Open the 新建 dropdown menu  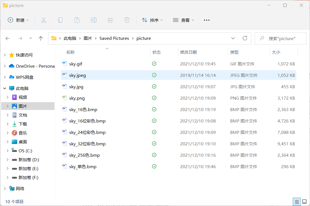(x=18, y=20)
